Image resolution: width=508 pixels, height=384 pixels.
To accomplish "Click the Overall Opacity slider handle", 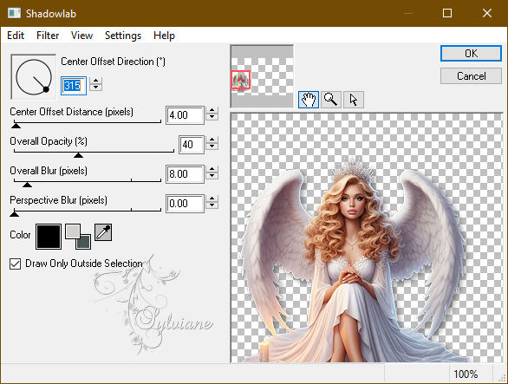I will (78, 155).
